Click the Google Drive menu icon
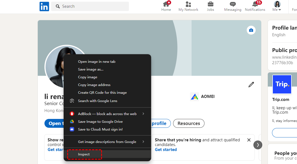 72,122
